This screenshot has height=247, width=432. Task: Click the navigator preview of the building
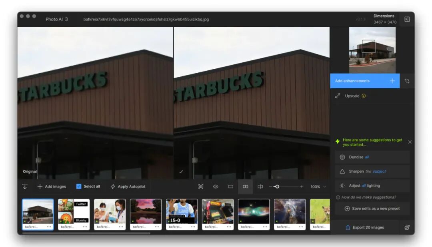coord(372,50)
